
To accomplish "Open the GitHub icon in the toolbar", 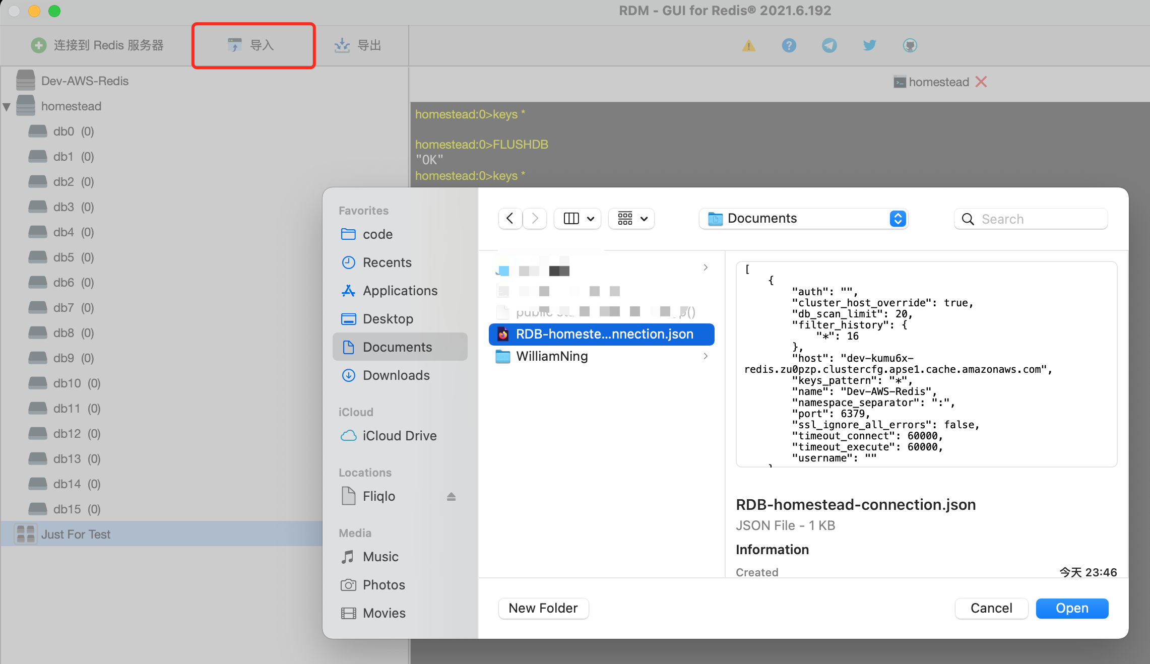I will pyautogui.click(x=910, y=45).
